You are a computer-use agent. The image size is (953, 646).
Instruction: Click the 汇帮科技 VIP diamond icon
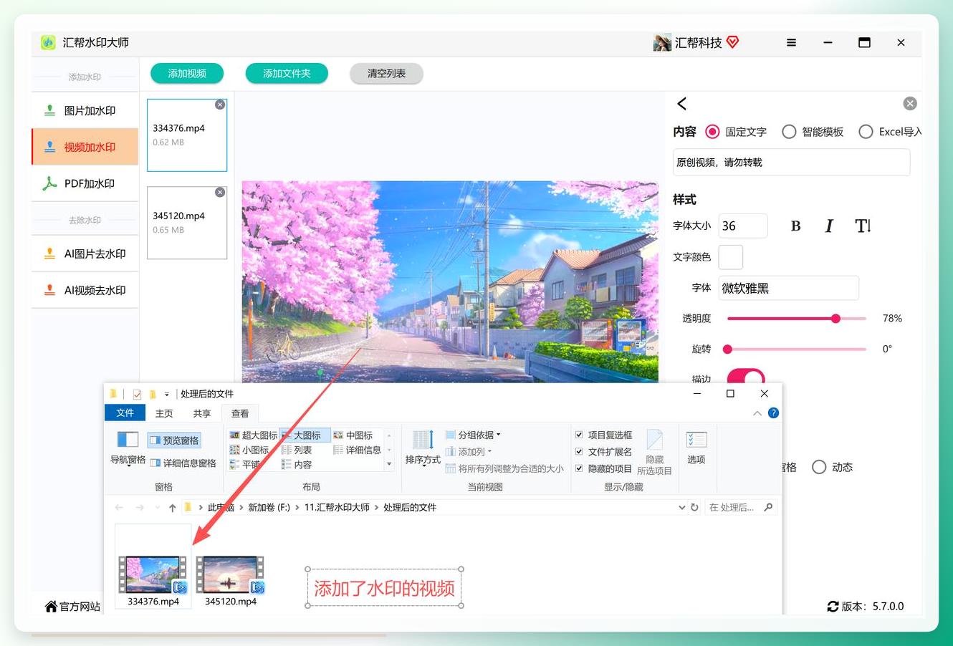tap(732, 42)
